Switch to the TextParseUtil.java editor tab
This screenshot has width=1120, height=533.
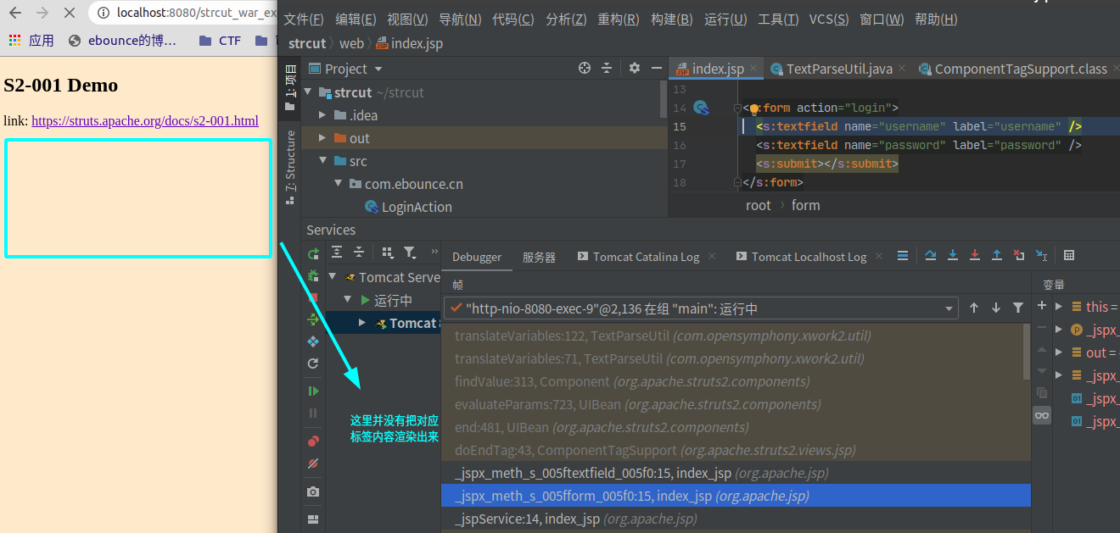point(838,69)
